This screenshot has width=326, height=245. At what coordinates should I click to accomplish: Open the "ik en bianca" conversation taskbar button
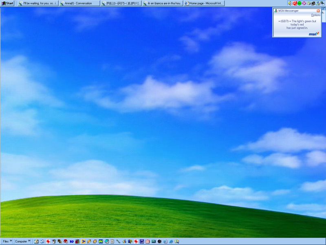(163, 3)
